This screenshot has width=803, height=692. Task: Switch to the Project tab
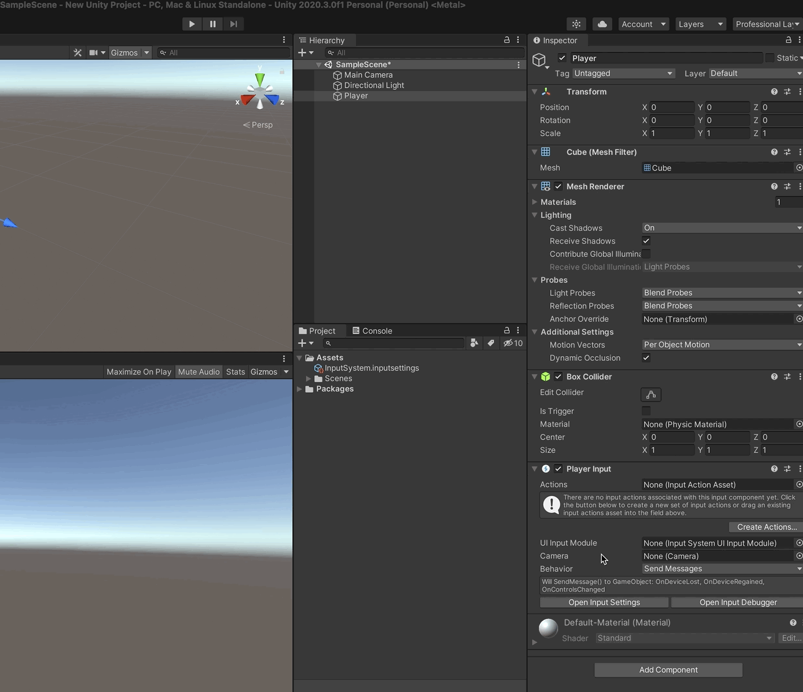pyautogui.click(x=317, y=331)
